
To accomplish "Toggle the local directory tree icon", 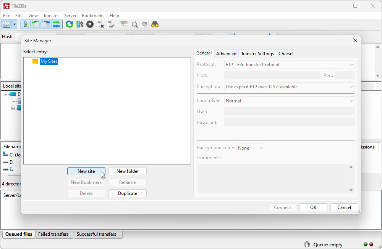I will pyautogui.click(x=36, y=24).
